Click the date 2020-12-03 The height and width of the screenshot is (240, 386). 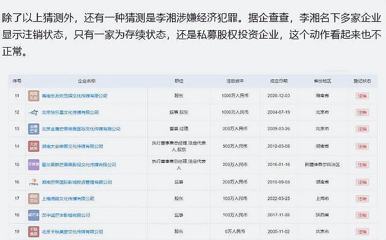279,96
